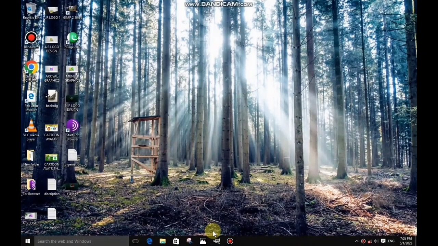The image size is (438, 246).
Task: Select the MUNEEB GRAPHICS image file
Action: [72, 70]
